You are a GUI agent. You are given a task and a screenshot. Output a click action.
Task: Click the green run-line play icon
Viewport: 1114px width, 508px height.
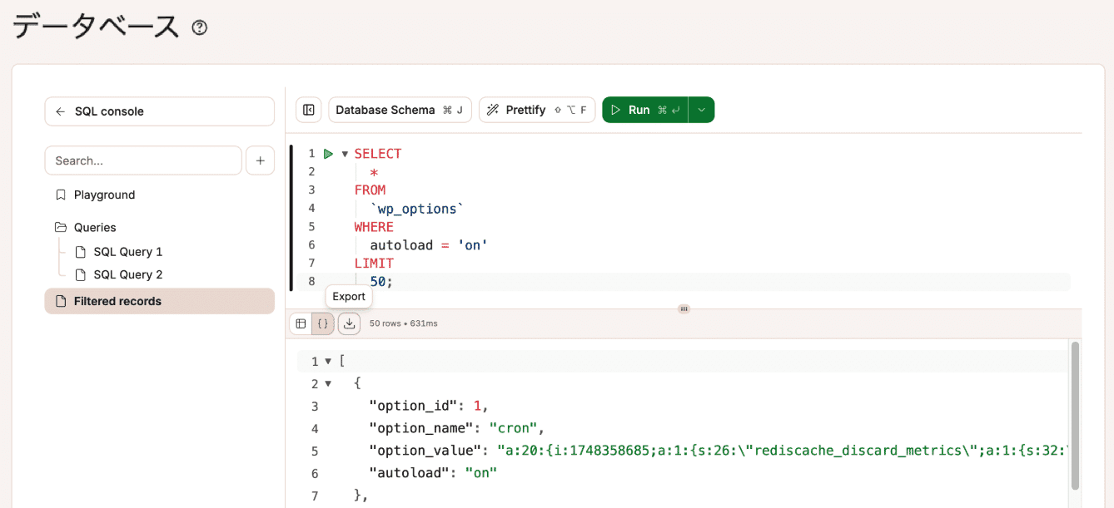pyautogui.click(x=328, y=154)
